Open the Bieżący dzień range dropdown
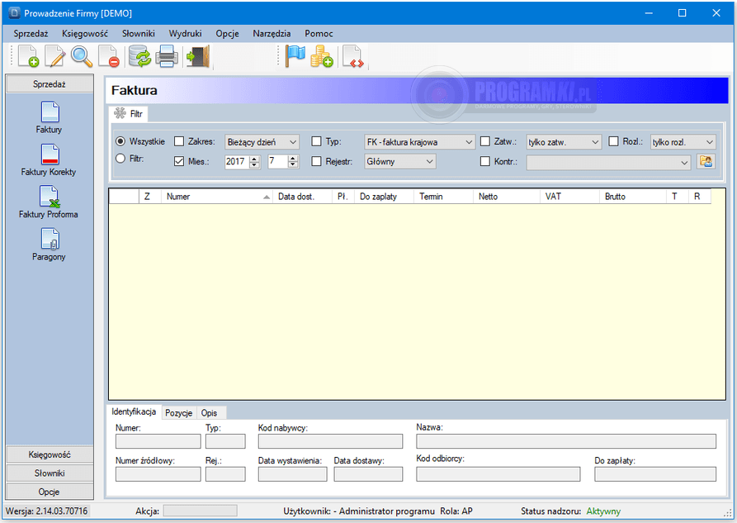This screenshot has width=737, height=523. tap(262, 141)
